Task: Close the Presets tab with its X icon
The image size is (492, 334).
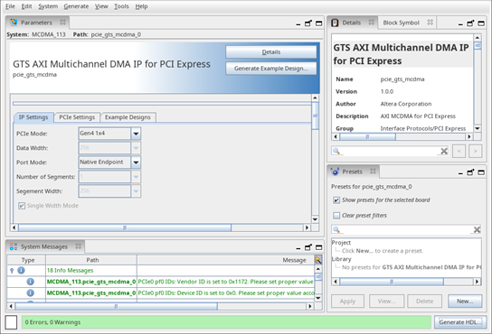Action: (x=373, y=172)
